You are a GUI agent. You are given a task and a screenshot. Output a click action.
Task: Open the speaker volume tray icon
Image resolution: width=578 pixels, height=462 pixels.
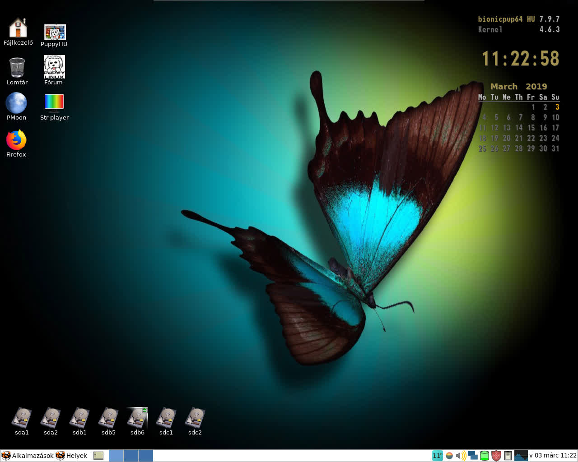461,456
